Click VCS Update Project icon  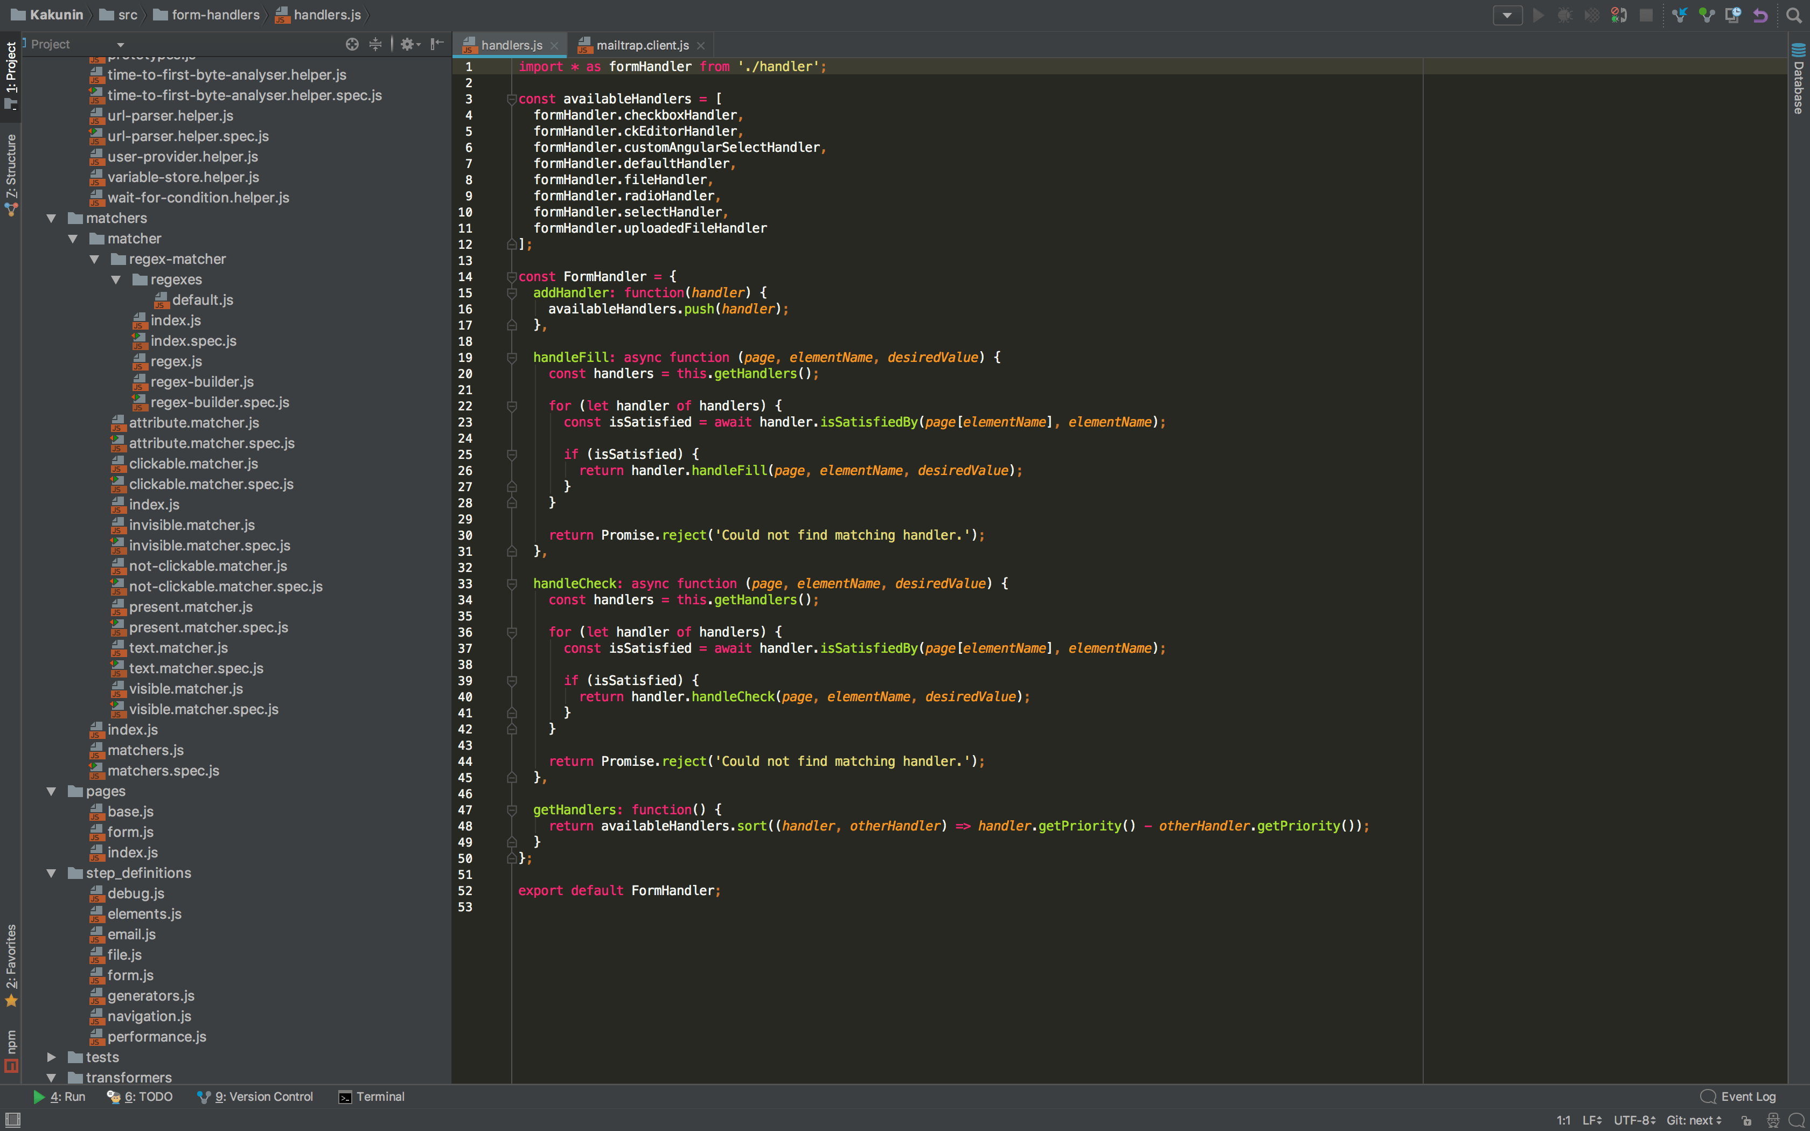pyautogui.click(x=1680, y=15)
